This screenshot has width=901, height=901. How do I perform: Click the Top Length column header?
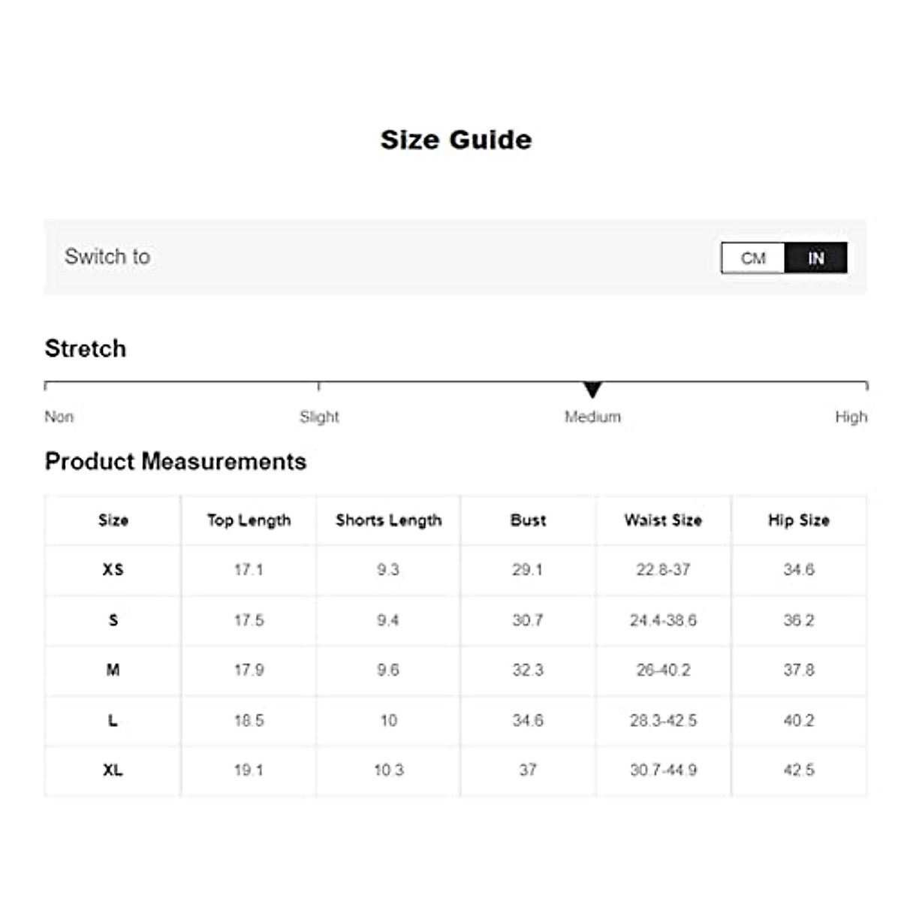tap(249, 520)
